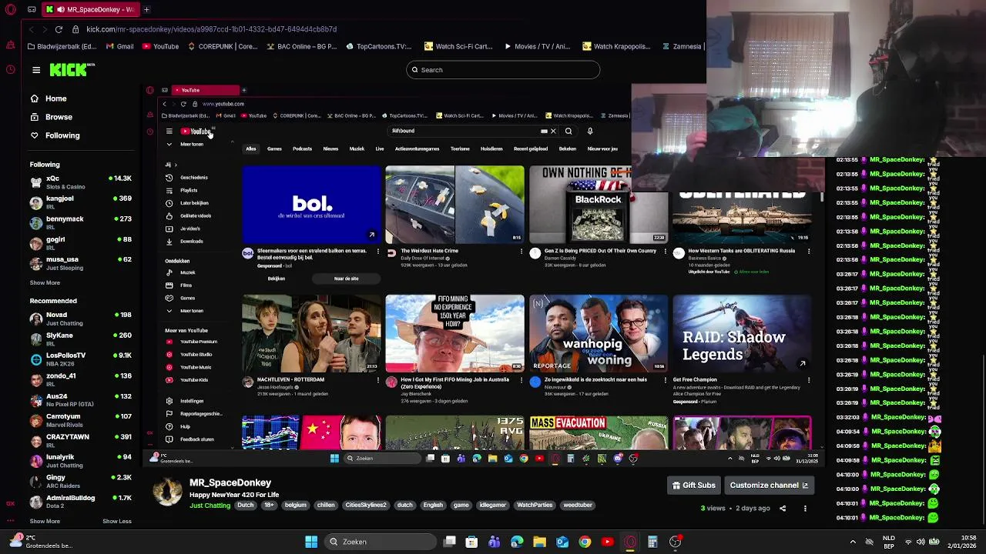Viewport: 986px width, 554px height.
Task: Mute audio on the MR_SpaceDonkey tab
Action: pyautogui.click(x=62, y=9)
